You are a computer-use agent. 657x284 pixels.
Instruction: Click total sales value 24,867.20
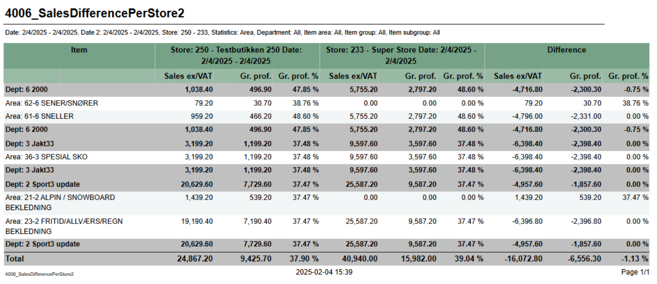click(x=195, y=259)
